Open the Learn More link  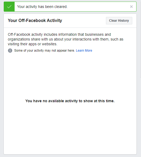click(x=84, y=51)
